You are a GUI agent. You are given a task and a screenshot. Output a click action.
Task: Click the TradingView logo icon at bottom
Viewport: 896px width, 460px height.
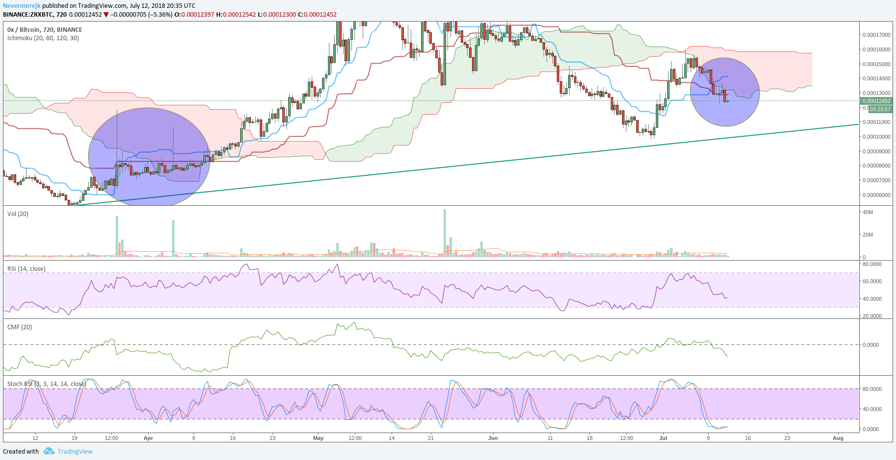49,451
